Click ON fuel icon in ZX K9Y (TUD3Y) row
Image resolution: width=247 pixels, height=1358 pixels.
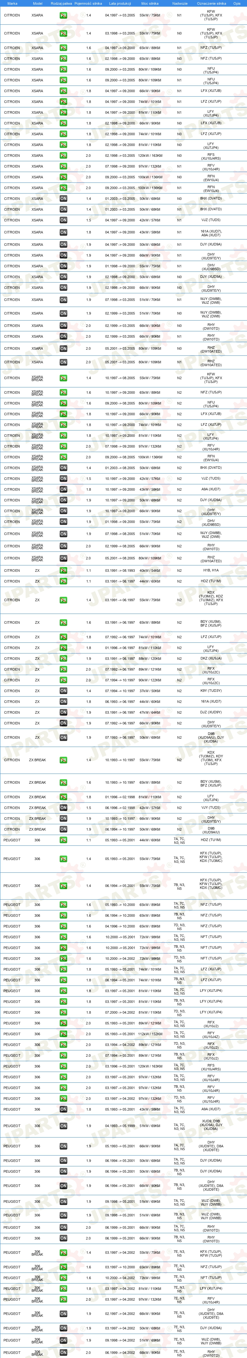pyautogui.click(x=63, y=691)
